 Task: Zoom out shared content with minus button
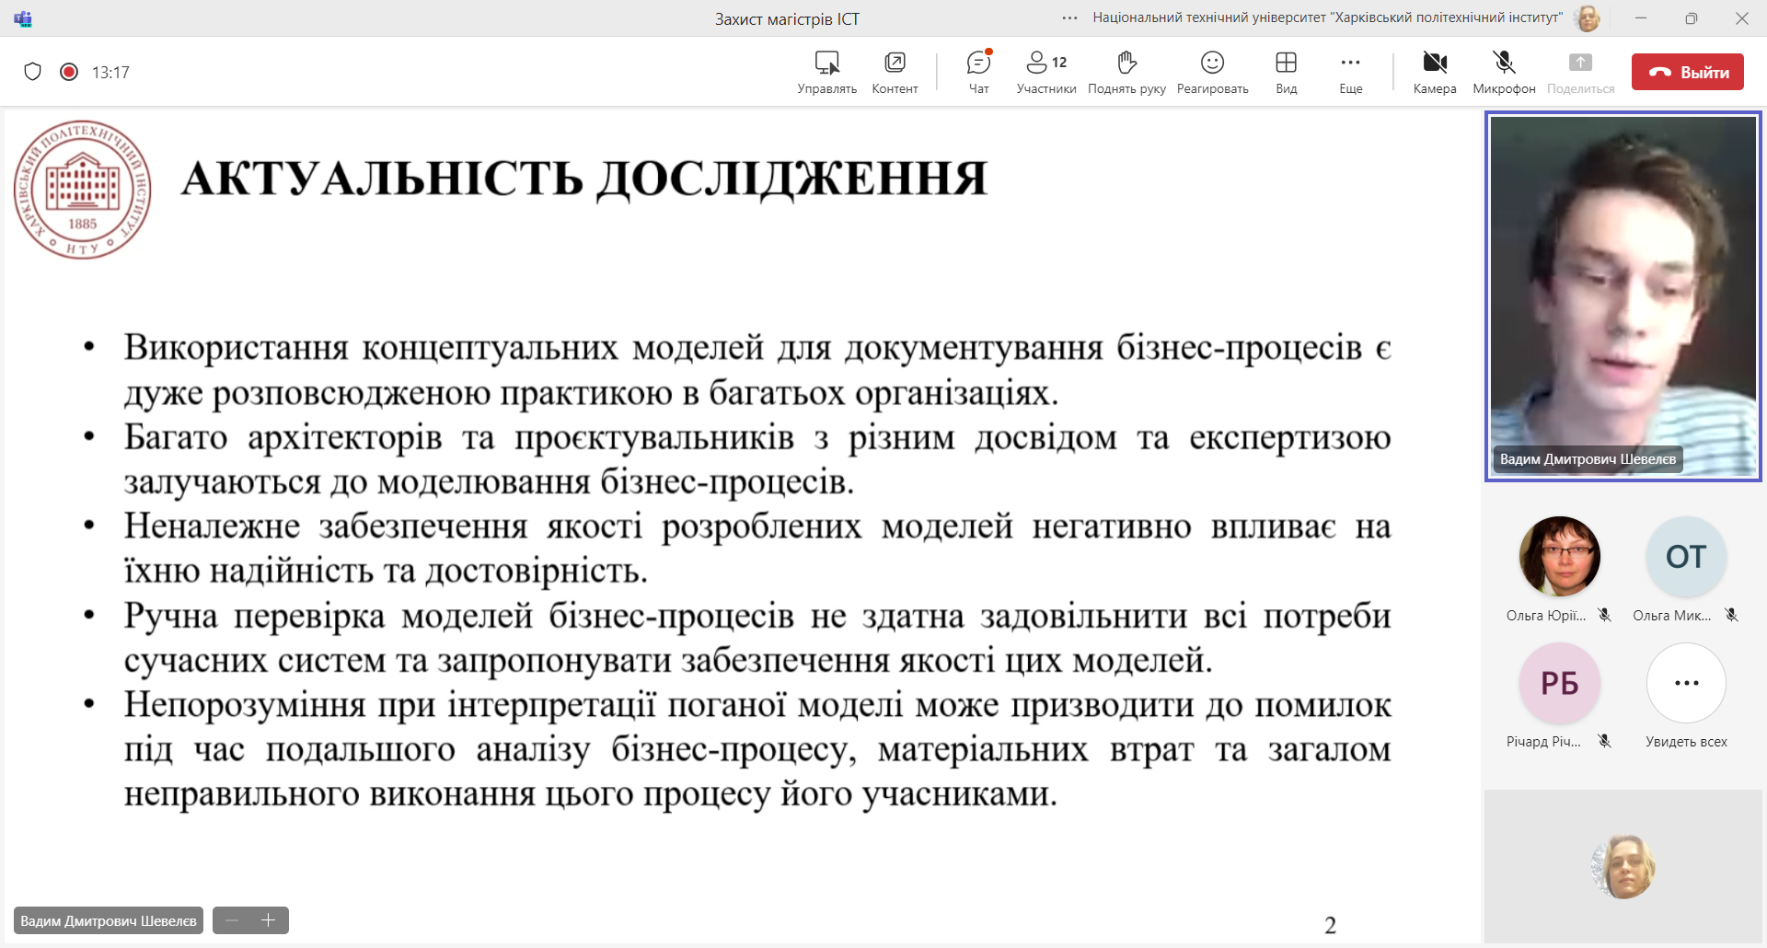(x=232, y=920)
